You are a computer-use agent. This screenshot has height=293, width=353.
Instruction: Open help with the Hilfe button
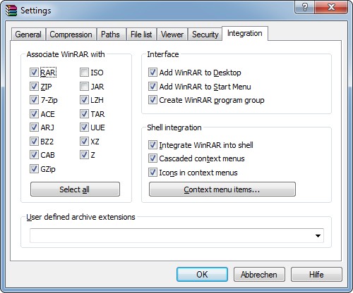(316, 274)
